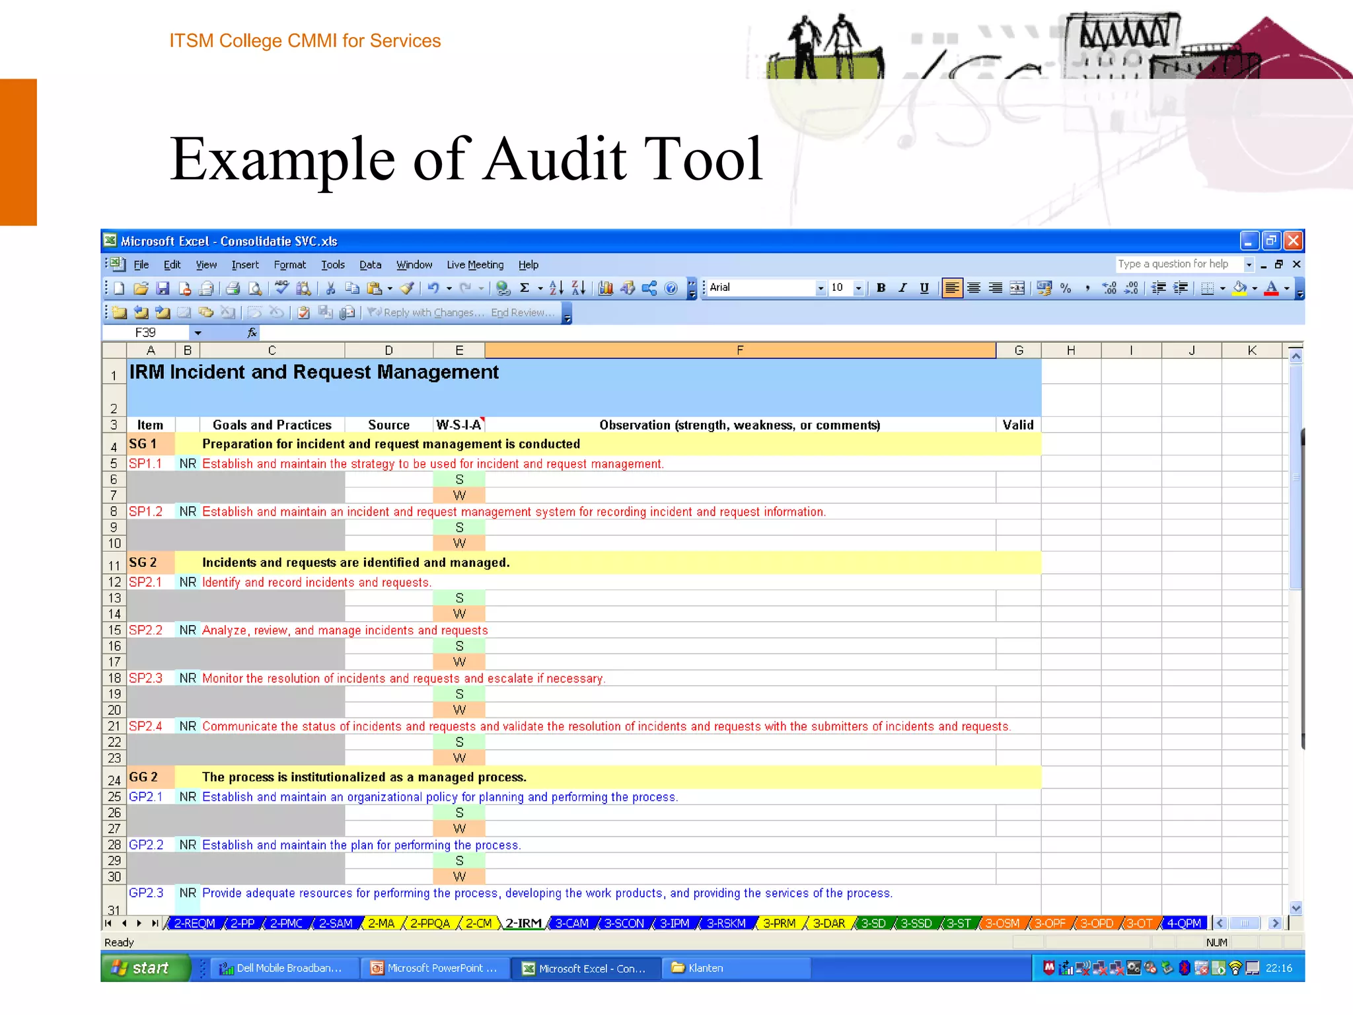Launch the Chart Wizard
The width and height of the screenshot is (1353, 1015).
click(x=606, y=288)
